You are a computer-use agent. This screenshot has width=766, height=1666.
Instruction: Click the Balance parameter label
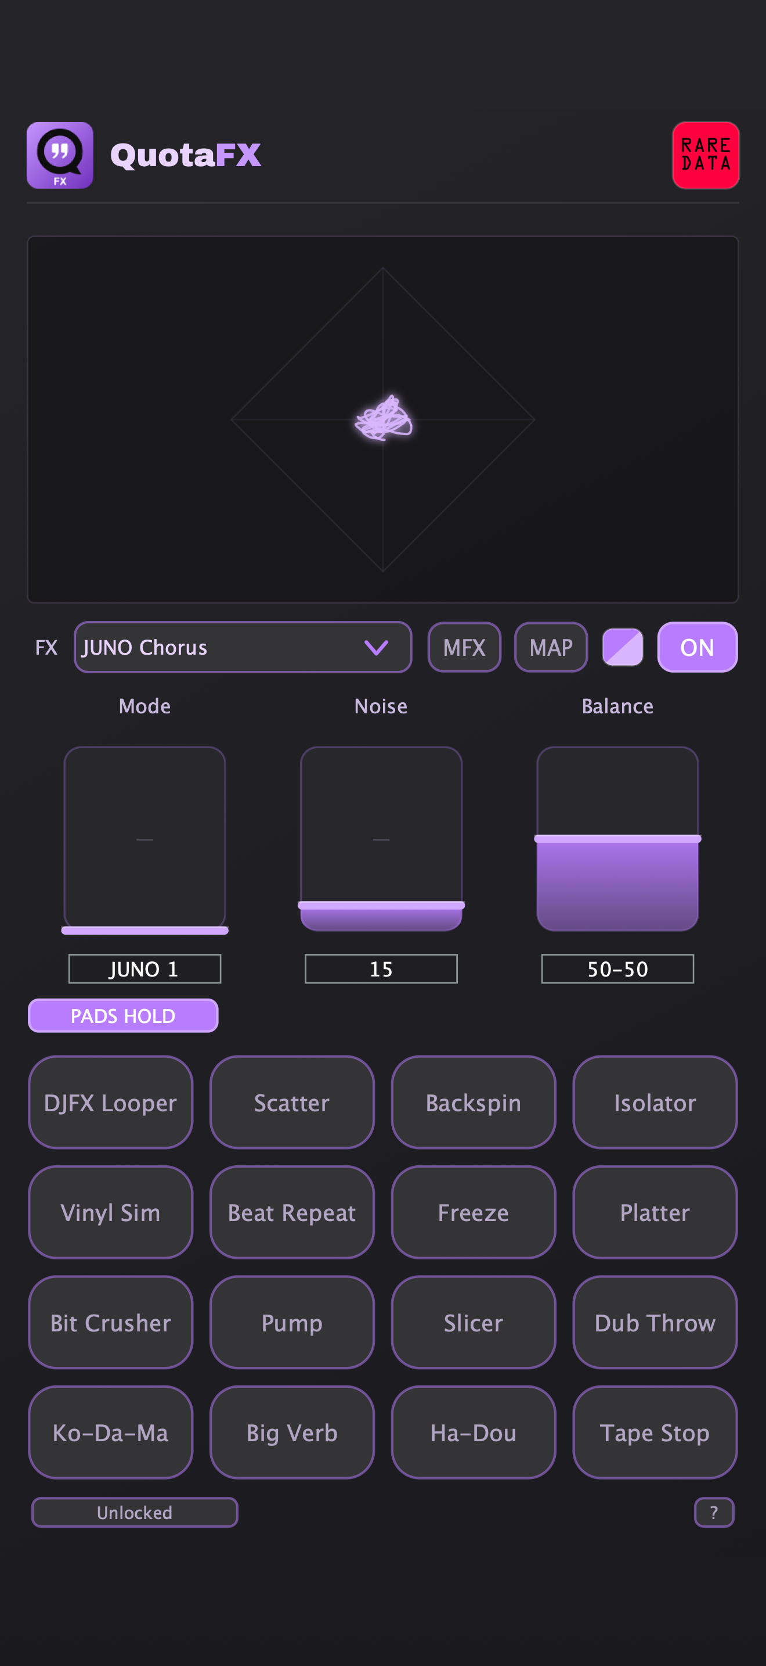click(617, 706)
